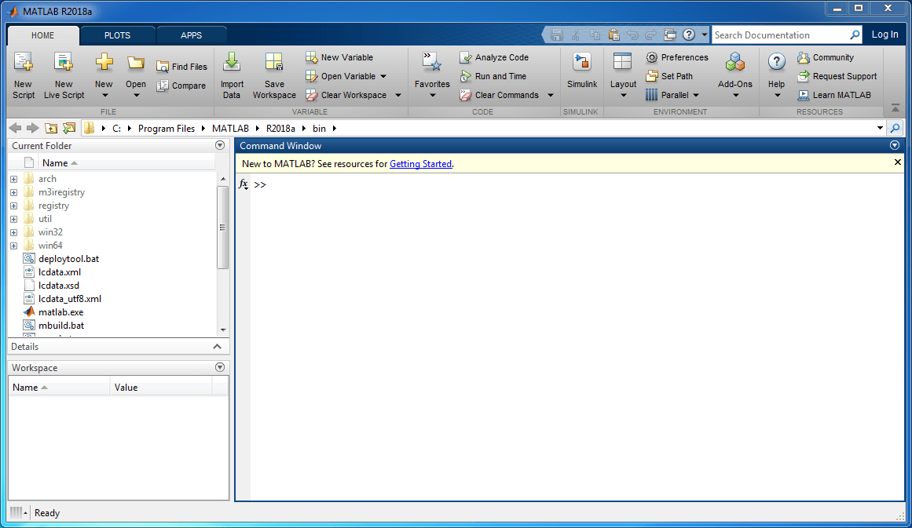This screenshot has width=912, height=528.
Task: Select lcdata.xml file
Action: pyautogui.click(x=60, y=271)
